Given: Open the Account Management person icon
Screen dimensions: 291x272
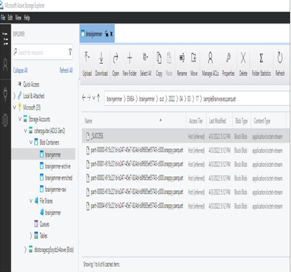Looking at the screenshot, I should click(x=5, y=65).
